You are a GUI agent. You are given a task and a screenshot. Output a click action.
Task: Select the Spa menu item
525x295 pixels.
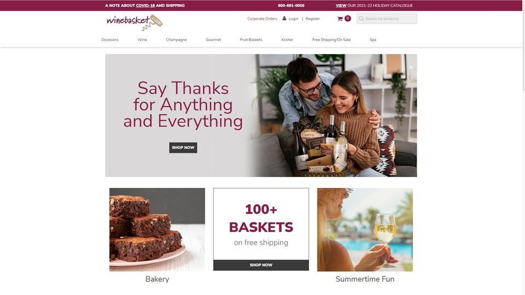click(373, 39)
